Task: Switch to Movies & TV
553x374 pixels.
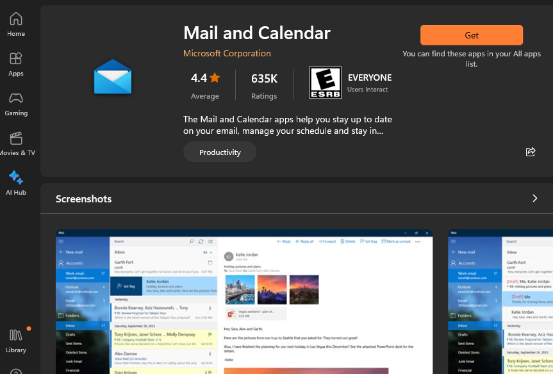Action: [15, 143]
